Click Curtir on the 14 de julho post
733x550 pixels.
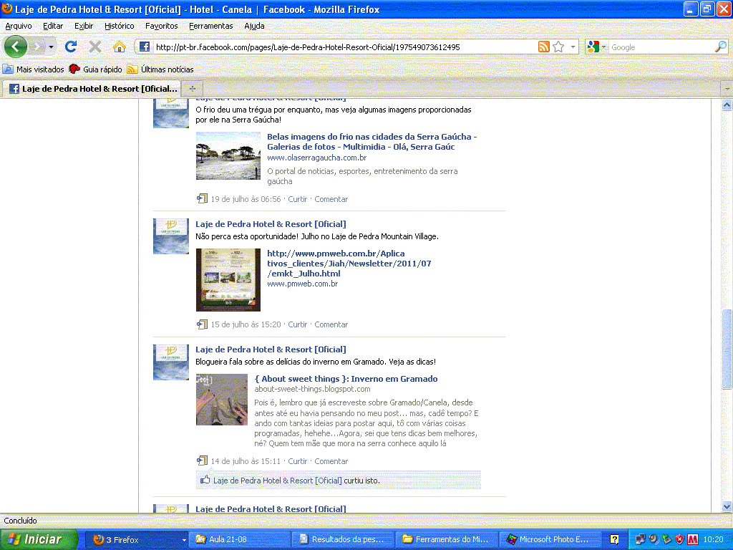coord(297,461)
